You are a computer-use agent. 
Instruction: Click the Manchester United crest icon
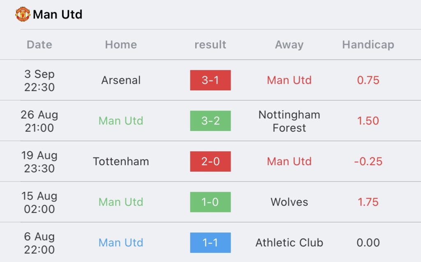tap(23, 14)
